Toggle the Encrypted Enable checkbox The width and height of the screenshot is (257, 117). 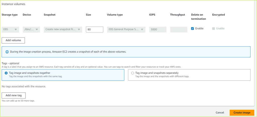click(x=214, y=28)
